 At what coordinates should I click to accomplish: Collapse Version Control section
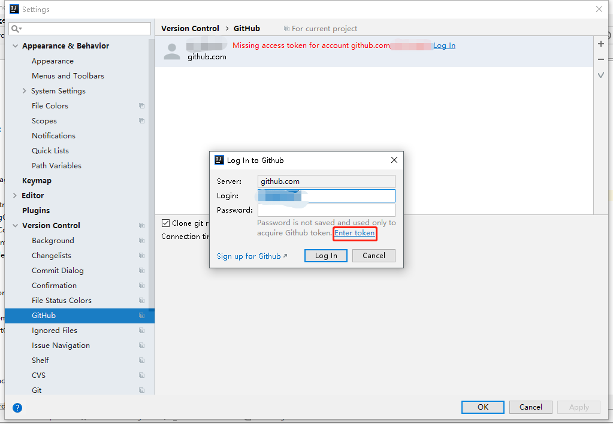[x=15, y=226]
